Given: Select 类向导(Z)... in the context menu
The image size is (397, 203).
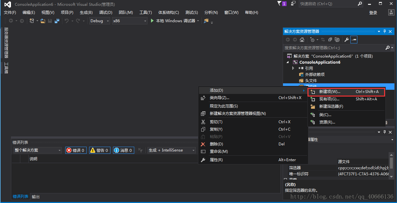Looking at the screenshot, I should [x=253, y=98].
